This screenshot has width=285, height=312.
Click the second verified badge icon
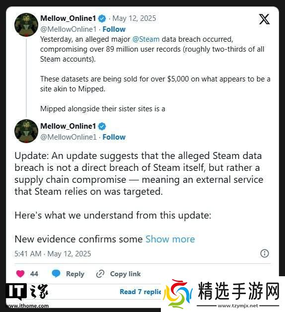pyautogui.click(x=102, y=126)
